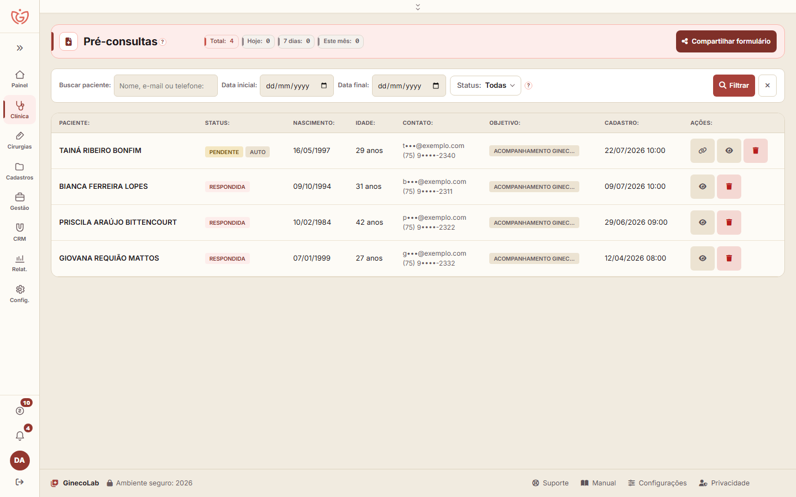Open Privacidade footer link
Viewport: 796px width, 497px height.
point(724,483)
